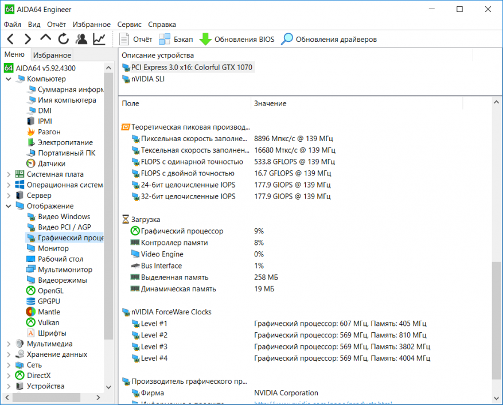This screenshot has width=503, height=405.
Task: Open the Справка menu
Action: tap(162, 25)
